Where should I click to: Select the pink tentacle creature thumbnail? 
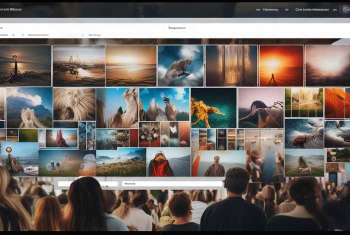tap(260, 107)
